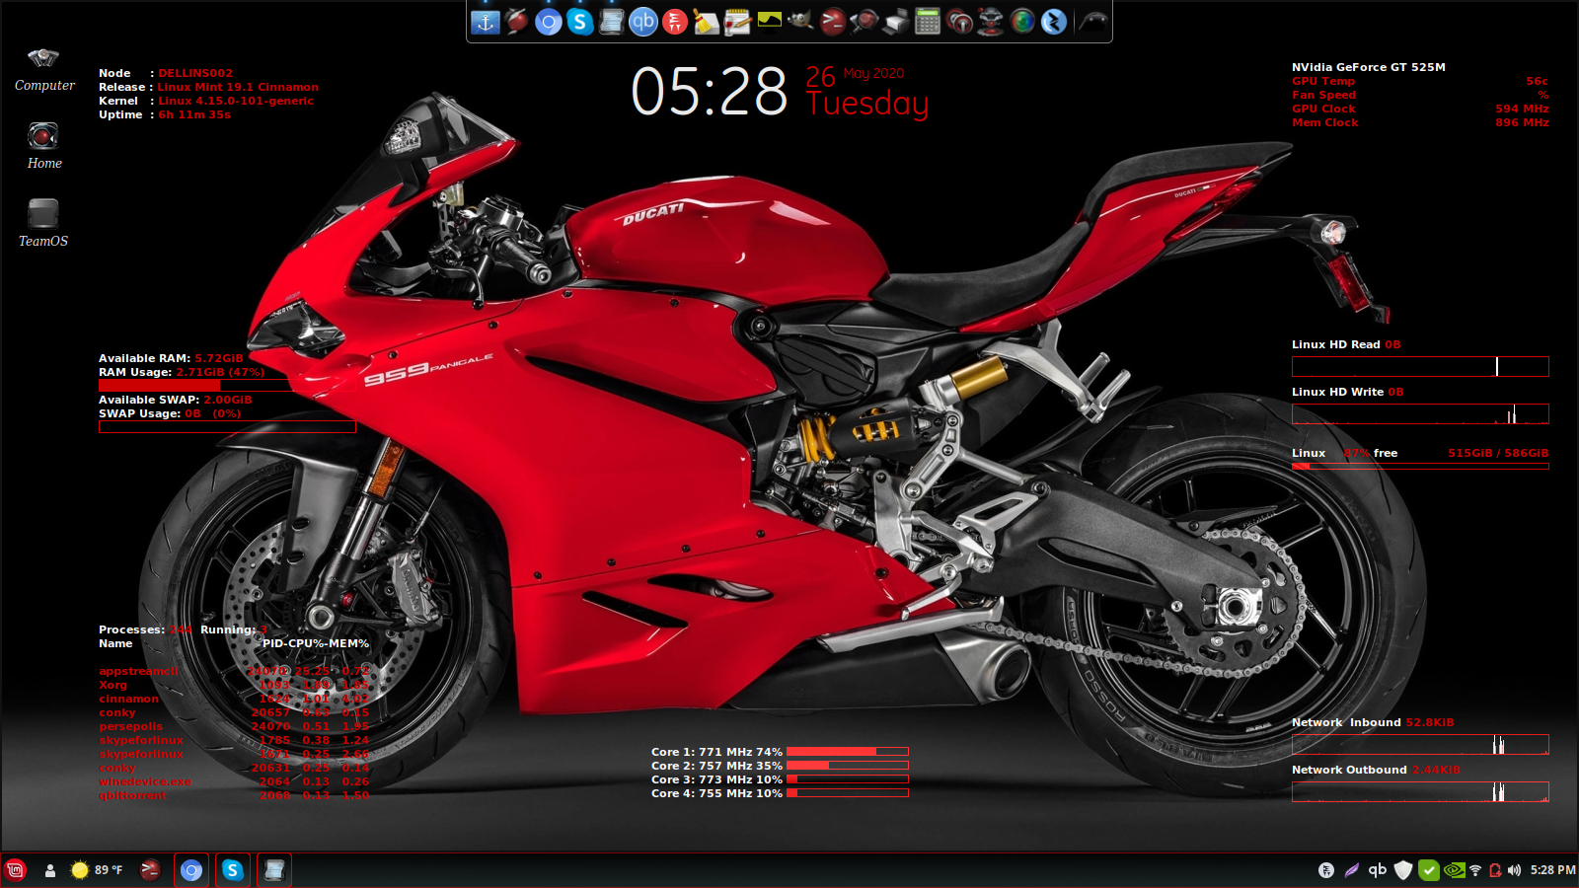Screen dimensions: 1579x888
Task: Open Skype from the top dock
Action: pos(579,22)
